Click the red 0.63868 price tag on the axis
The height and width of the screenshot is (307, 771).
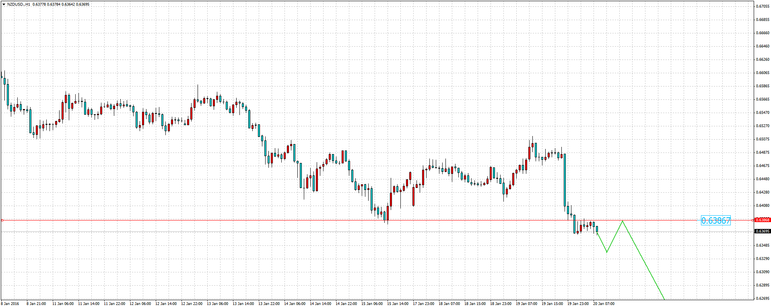pyautogui.click(x=763, y=220)
